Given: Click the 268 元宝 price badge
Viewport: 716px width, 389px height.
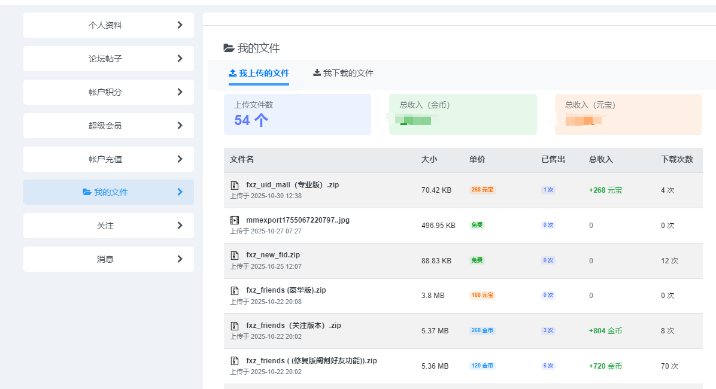Looking at the screenshot, I should (482, 190).
